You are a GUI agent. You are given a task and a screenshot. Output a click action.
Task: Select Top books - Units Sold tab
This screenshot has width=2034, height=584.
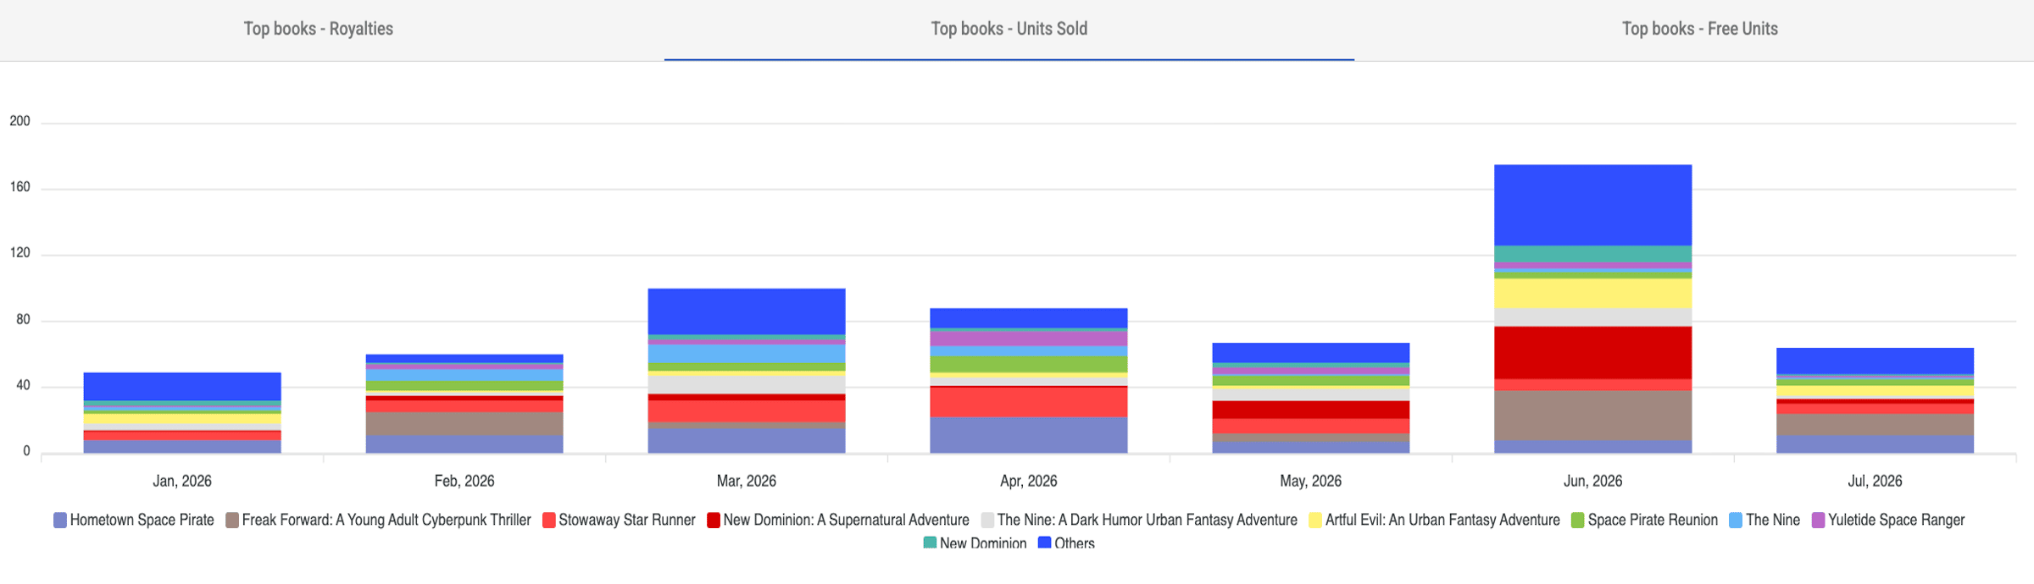[x=1009, y=29]
